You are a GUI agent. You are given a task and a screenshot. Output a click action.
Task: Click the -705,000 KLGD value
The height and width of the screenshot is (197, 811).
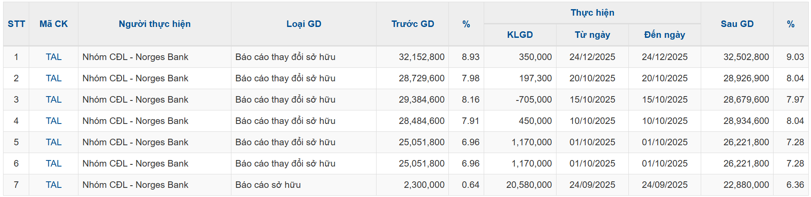(534, 100)
